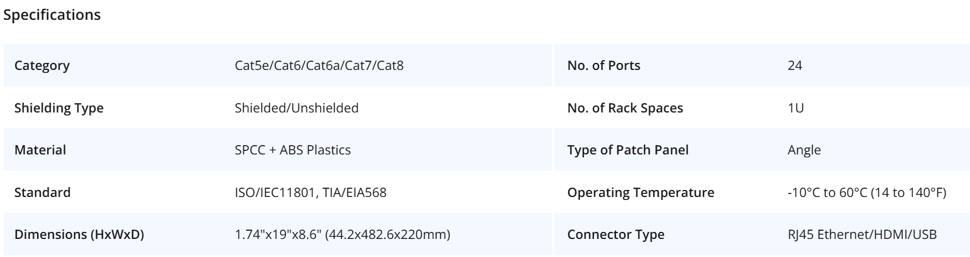Select the Type of Patch Panel label

pyautogui.click(x=628, y=150)
